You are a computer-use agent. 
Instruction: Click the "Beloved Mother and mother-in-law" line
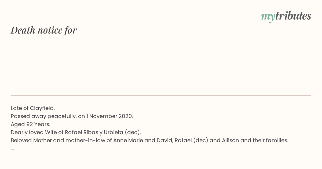pyautogui.click(x=149, y=140)
